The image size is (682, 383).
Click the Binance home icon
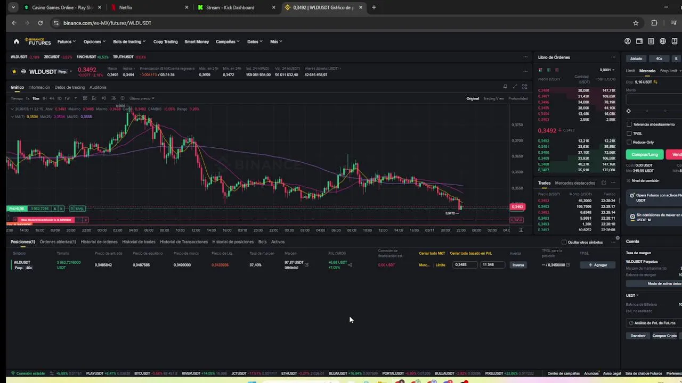(16, 41)
